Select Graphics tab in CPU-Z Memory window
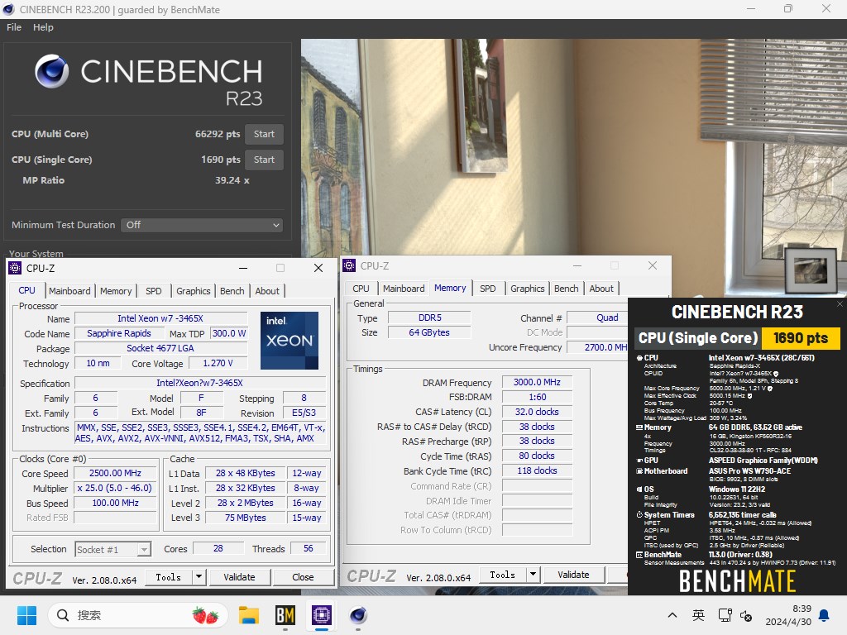Screen dimensions: 847x635 [x=528, y=289]
